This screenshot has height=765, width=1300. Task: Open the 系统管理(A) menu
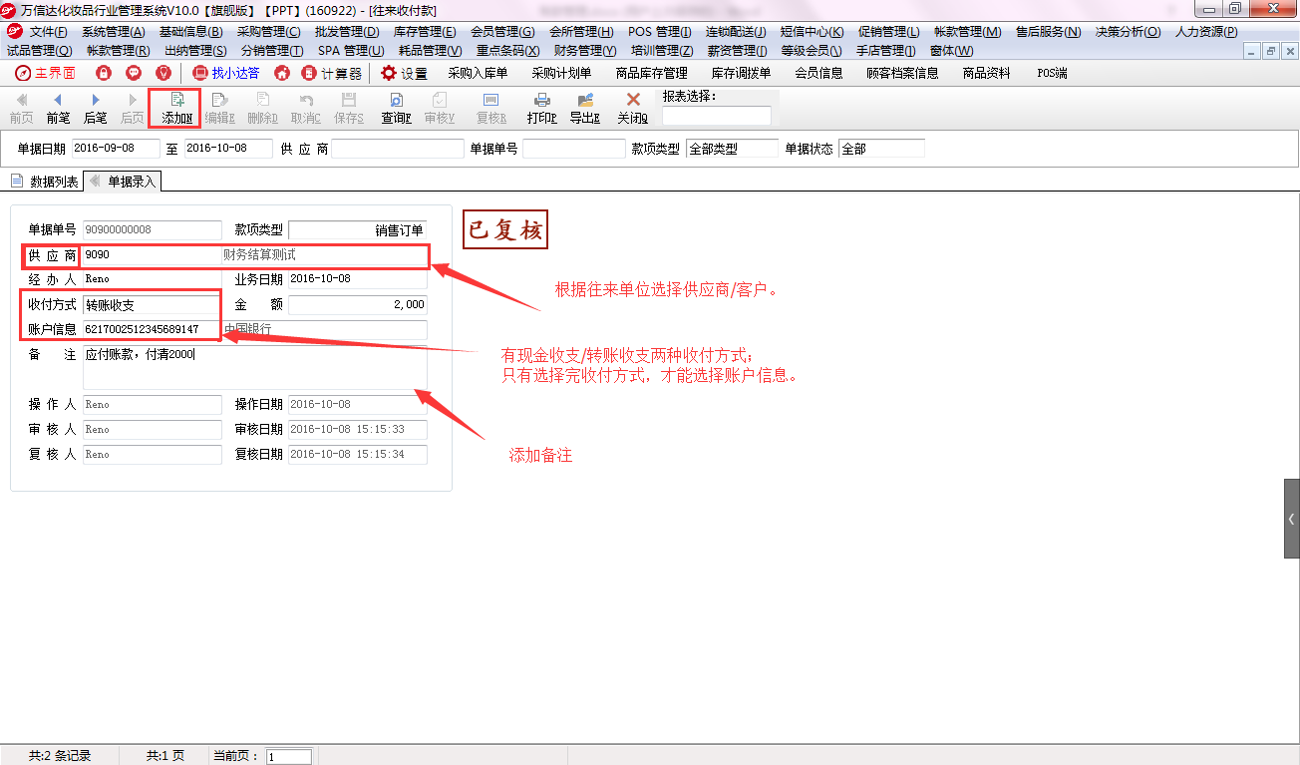coord(114,31)
